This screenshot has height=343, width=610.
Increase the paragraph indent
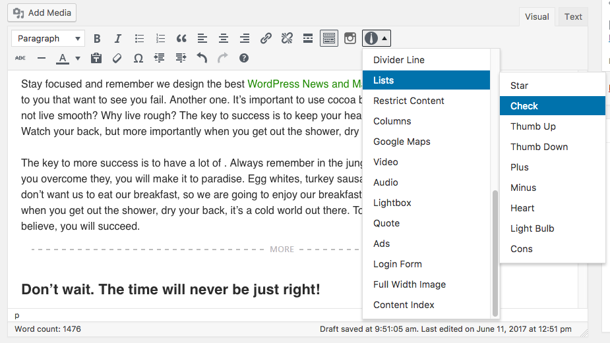click(181, 59)
